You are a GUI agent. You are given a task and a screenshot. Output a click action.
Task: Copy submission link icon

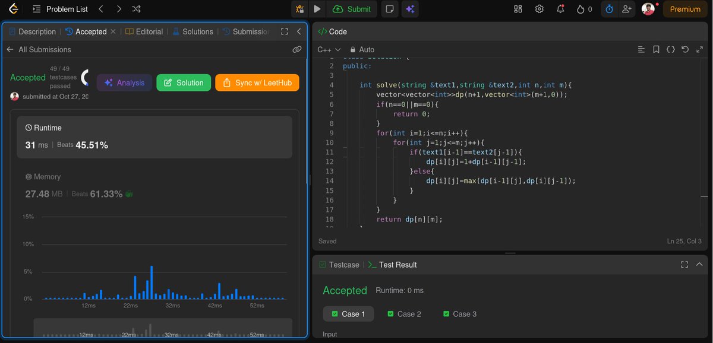click(297, 50)
